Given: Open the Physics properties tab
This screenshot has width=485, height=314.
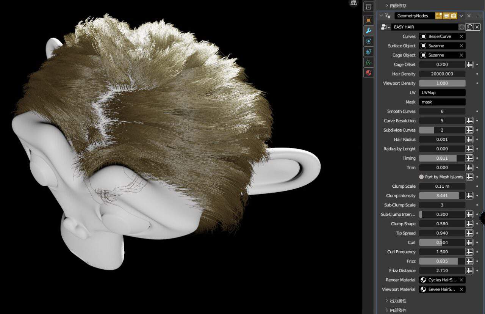Looking at the screenshot, I should [x=368, y=41].
